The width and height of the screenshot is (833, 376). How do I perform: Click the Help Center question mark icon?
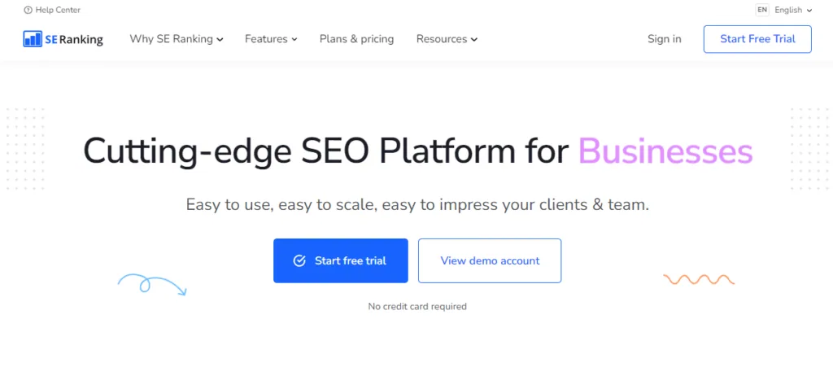coord(28,10)
